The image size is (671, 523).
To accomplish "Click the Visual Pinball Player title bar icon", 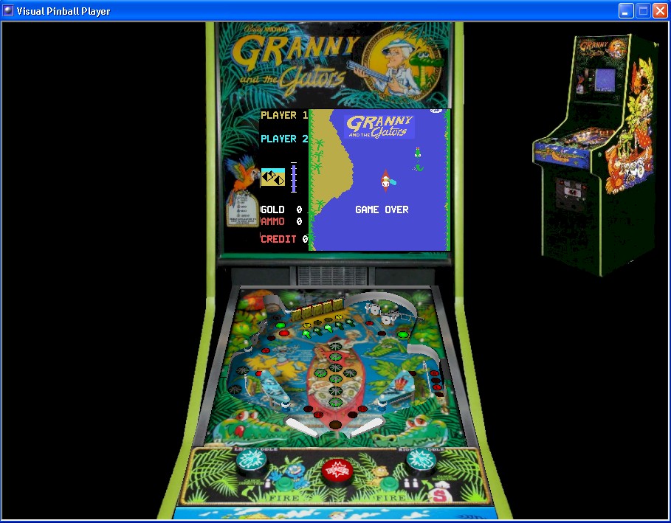I will click(x=7, y=10).
